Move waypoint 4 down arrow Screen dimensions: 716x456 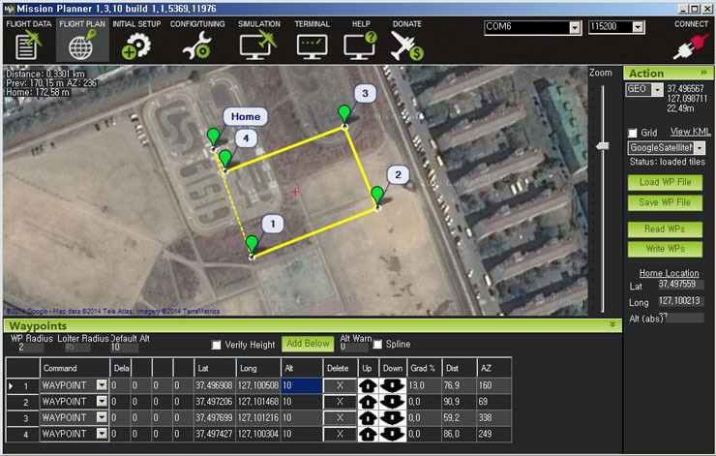coord(392,434)
